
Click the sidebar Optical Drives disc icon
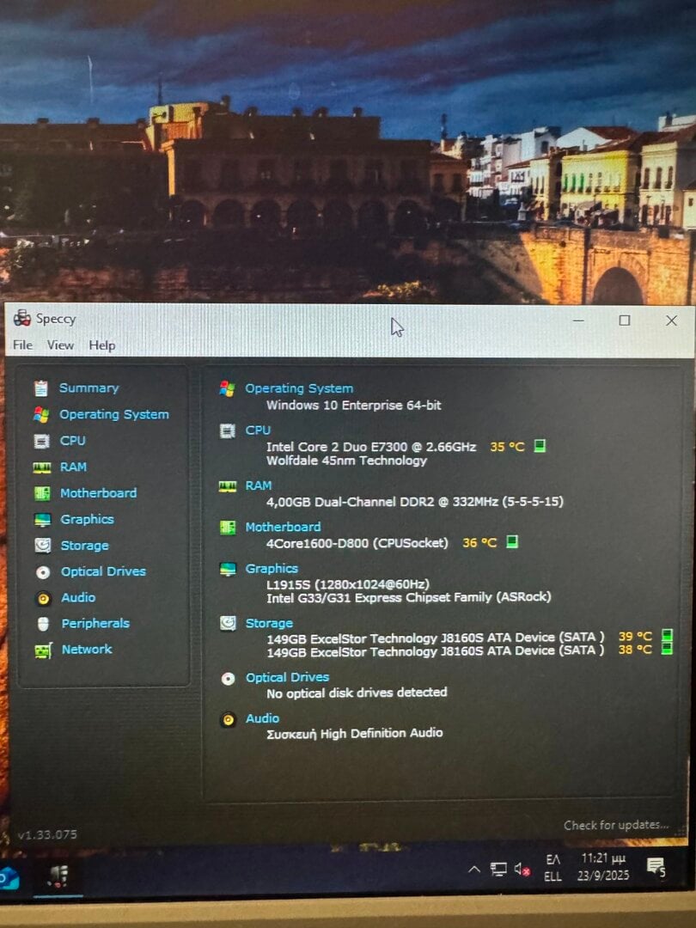[43, 572]
